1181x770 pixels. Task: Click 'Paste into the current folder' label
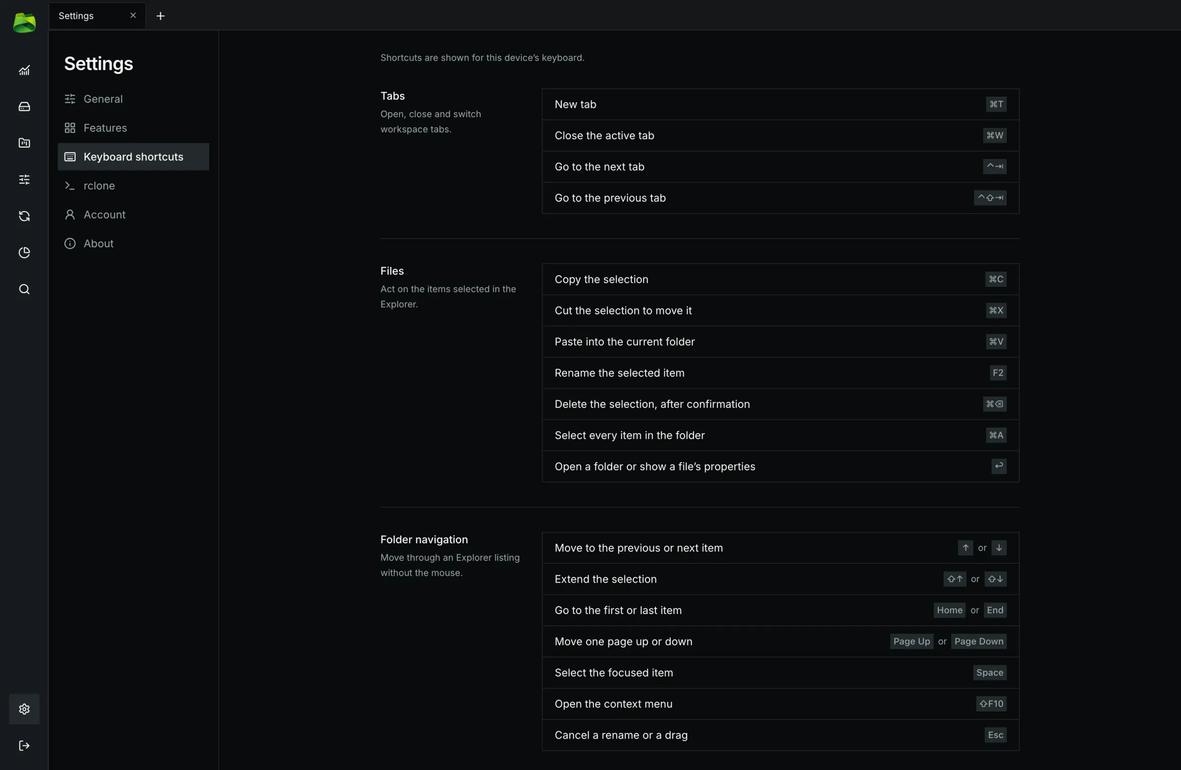[625, 342]
